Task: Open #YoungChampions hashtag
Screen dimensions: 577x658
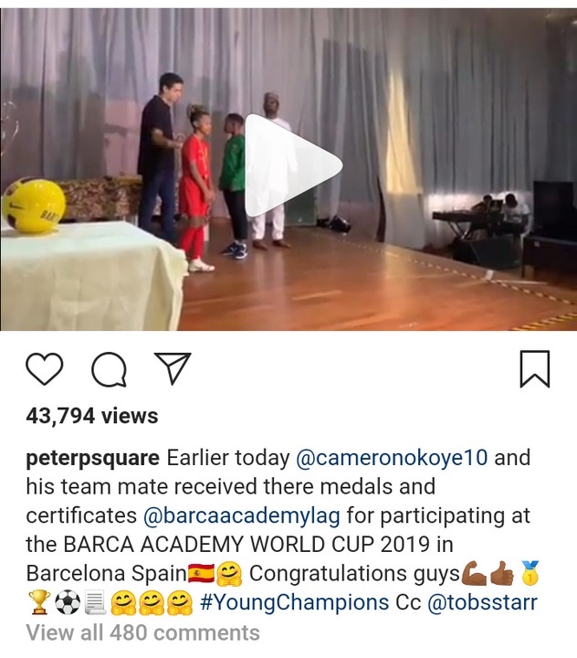Action: point(294,602)
